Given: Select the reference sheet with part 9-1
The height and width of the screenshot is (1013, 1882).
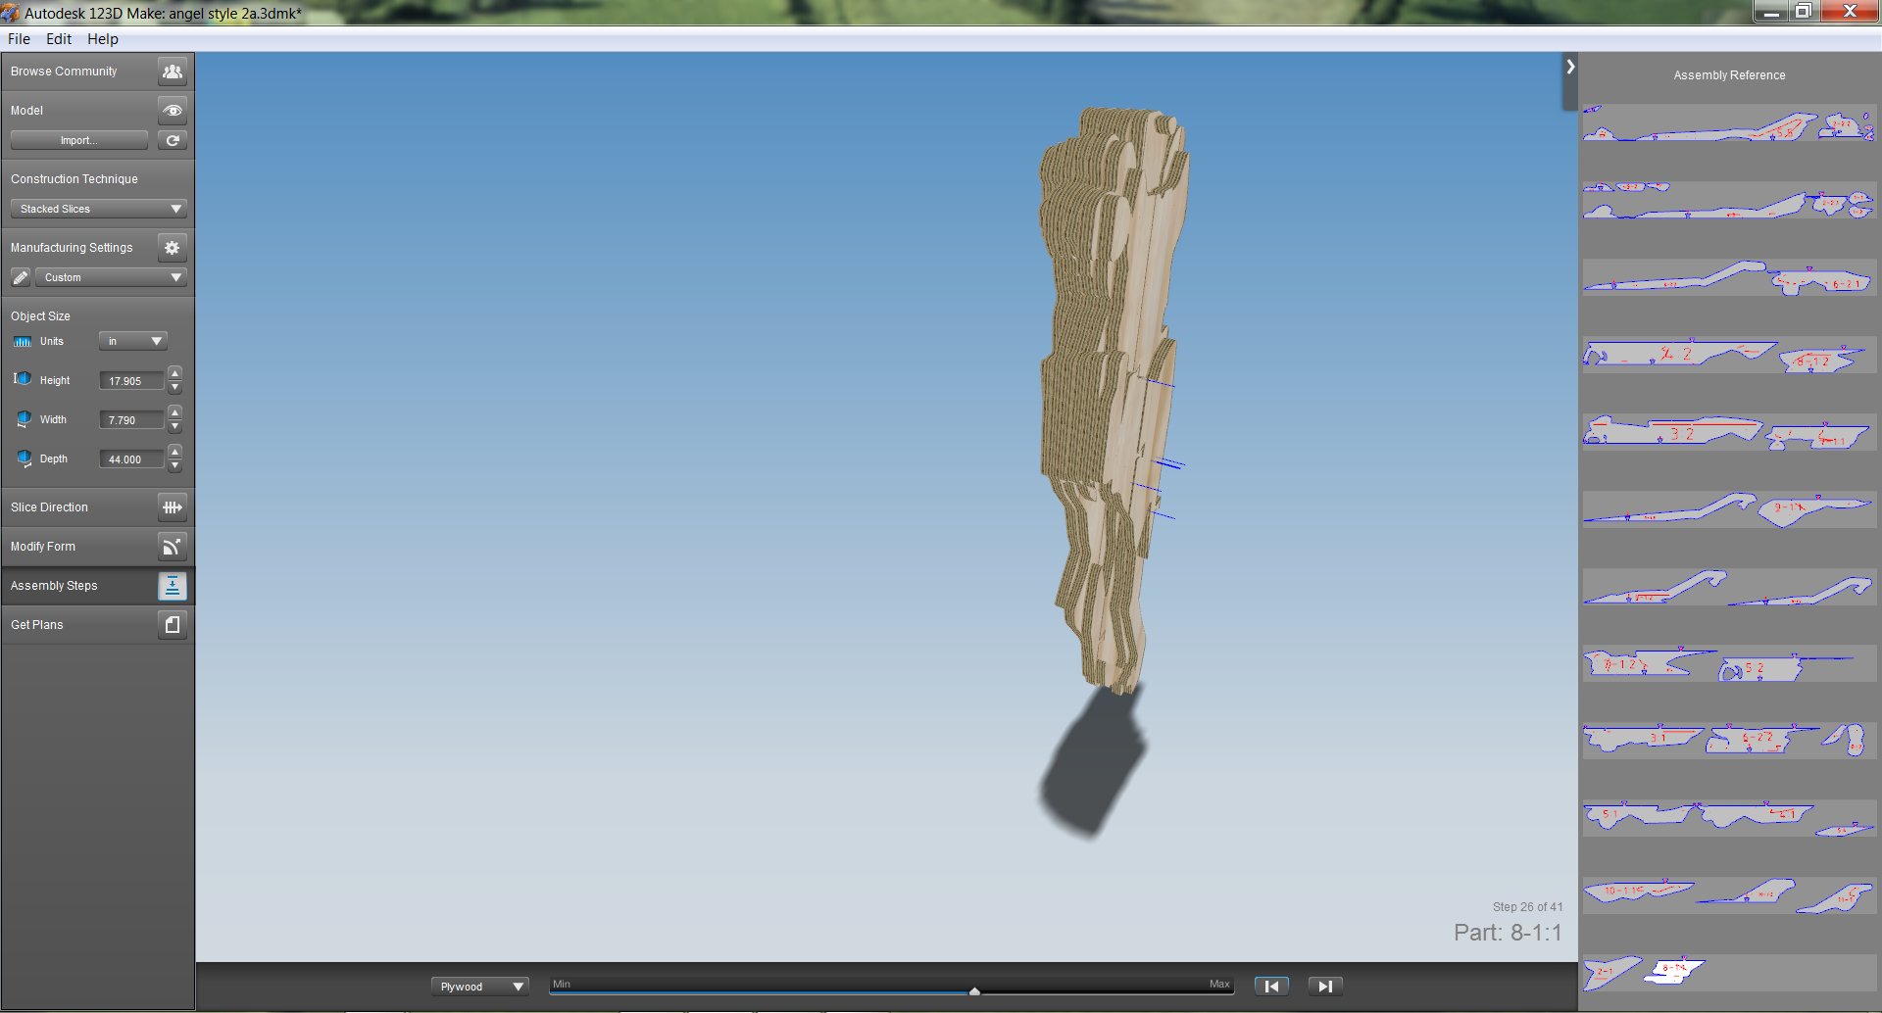Looking at the screenshot, I should coord(1729,509).
